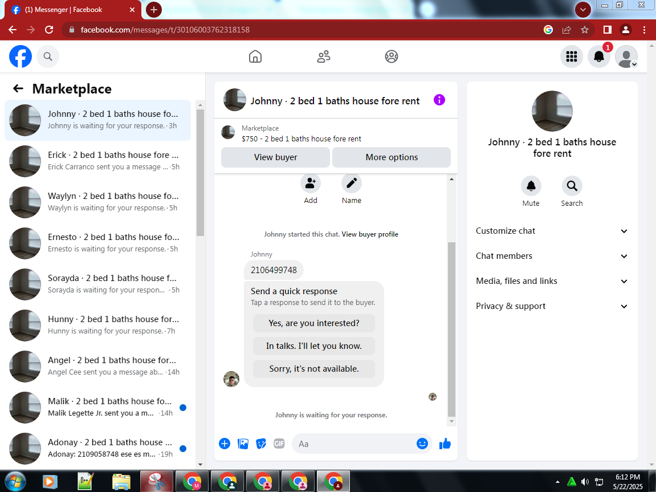Send a thumbs-up like

point(445,444)
